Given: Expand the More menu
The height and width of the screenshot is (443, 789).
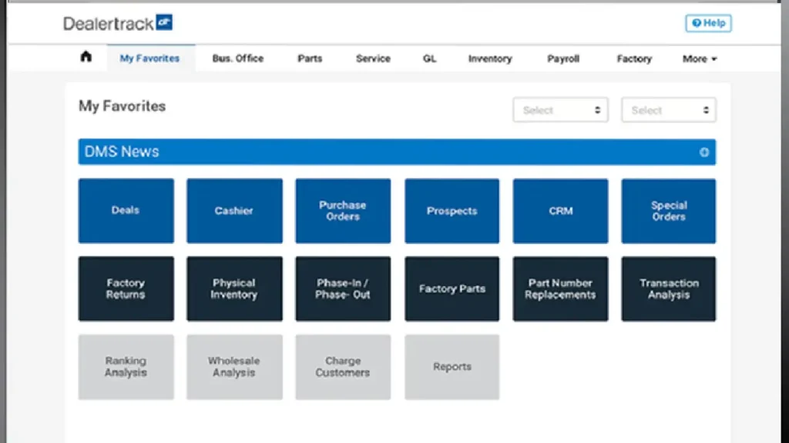Looking at the screenshot, I should 700,58.
